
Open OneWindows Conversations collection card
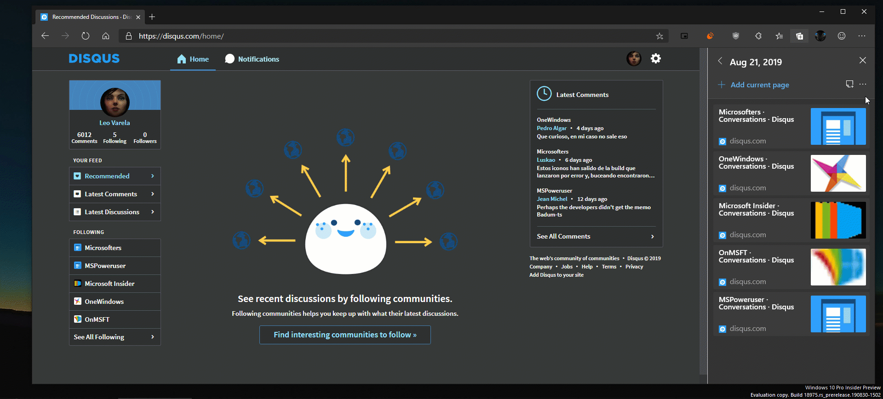coord(791,173)
